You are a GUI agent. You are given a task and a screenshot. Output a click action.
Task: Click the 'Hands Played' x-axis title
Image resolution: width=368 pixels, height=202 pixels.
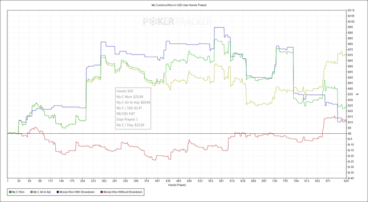177,185
